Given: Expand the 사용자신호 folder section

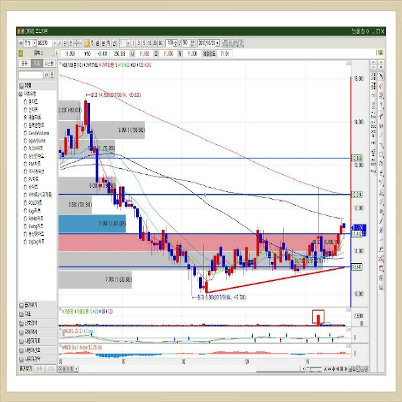Looking at the screenshot, I should [37, 350].
